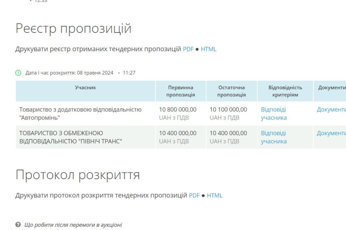This screenshot has width=346, height=230.
Task: Open the PDF of the disclosure protocol
Action: (x=194, y=195)
